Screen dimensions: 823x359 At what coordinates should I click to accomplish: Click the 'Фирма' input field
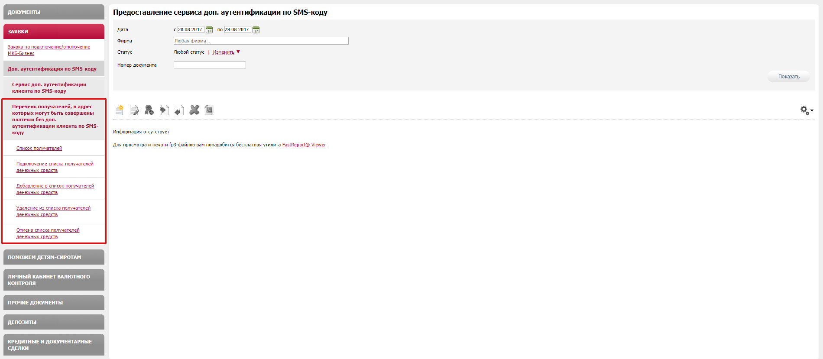click(261, 41)
